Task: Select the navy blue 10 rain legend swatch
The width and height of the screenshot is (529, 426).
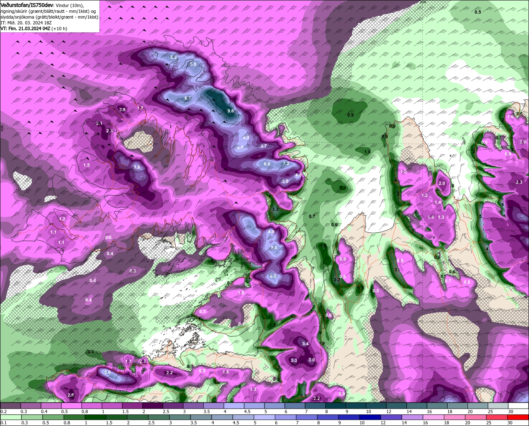Action: tap(370, 417)
